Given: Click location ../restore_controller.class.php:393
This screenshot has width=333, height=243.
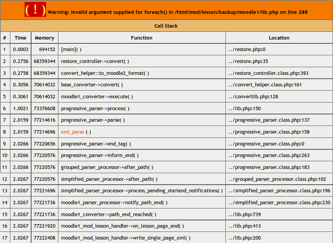Looking at the screenshot, I should tap(268, 73).
